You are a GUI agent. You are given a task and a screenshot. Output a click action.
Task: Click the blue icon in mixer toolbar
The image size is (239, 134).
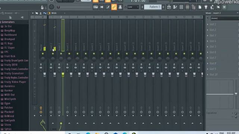click(x=45, y=13)
